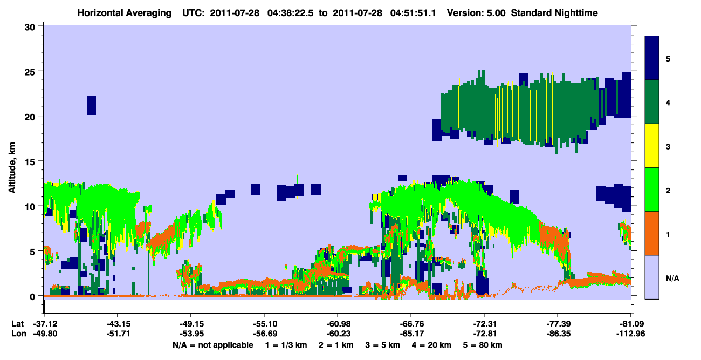Click the orange level 1 legend swatch
Screen dimensions: 701x360
652,233
